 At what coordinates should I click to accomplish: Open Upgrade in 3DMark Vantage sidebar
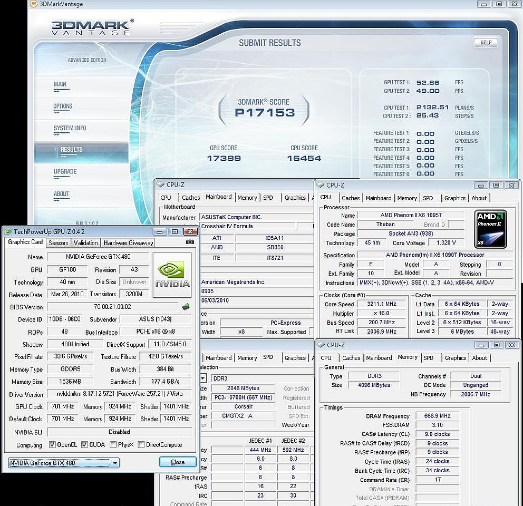[x=65, y=172]
